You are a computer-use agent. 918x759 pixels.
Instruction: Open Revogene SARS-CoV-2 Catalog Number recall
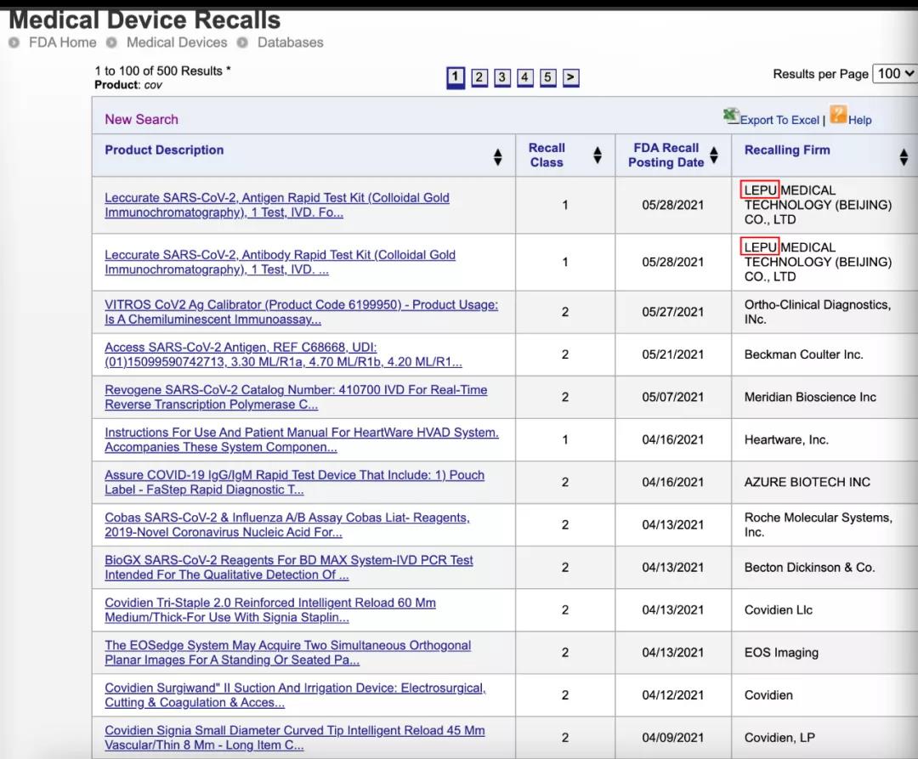[296, 397]
